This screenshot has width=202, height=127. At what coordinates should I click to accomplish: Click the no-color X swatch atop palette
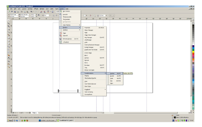point(193,23)
